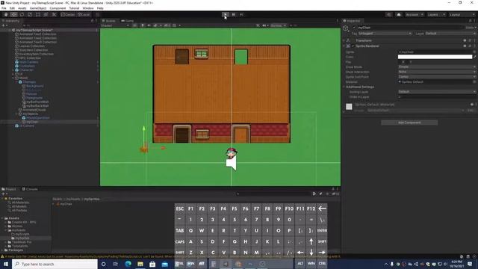The width and height of the screenshot is (478, 269).
Task: Lock the Inspector panel
Action: point(470,21)
